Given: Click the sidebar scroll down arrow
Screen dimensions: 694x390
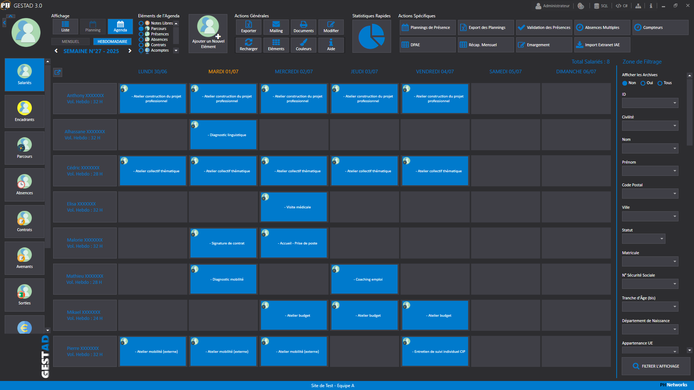Looking at the screenshot, I should [48, 330].
